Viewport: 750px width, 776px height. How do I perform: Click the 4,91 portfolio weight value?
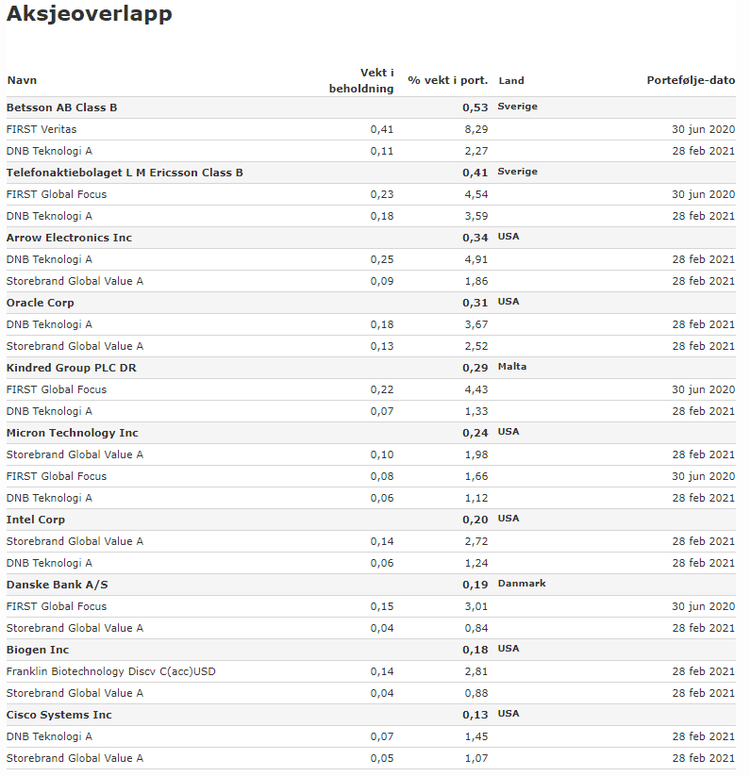(476, 259)
